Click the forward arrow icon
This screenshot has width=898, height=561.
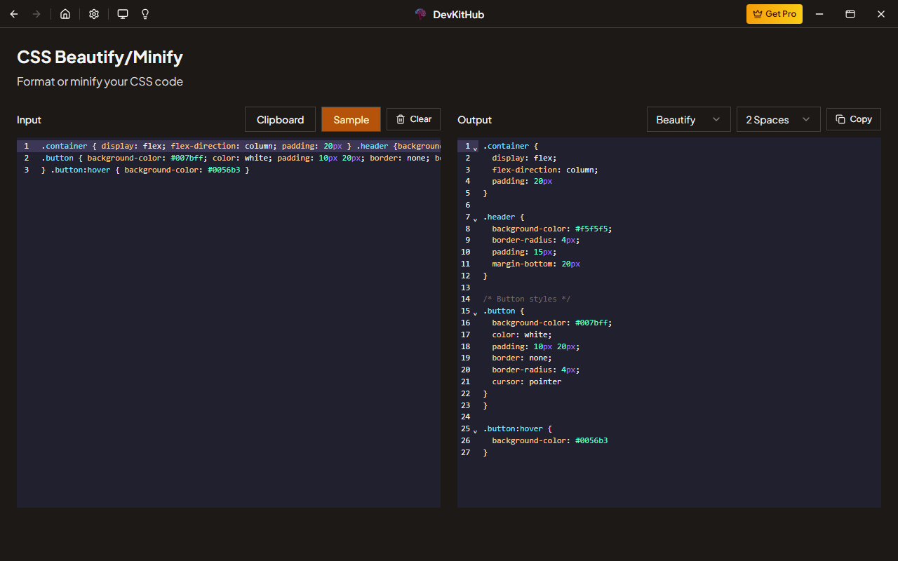[x=36, y=14]
